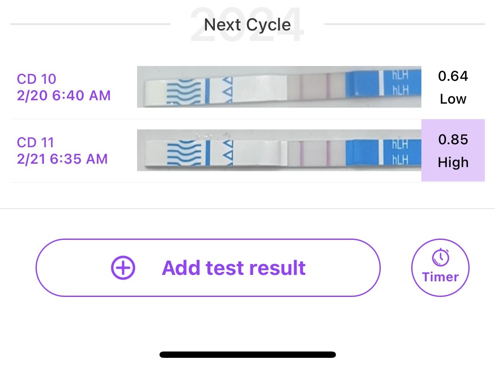The image size is (495, 368).
Task: Click the 0.64 ratio value
Action: (x=453, y=76)
